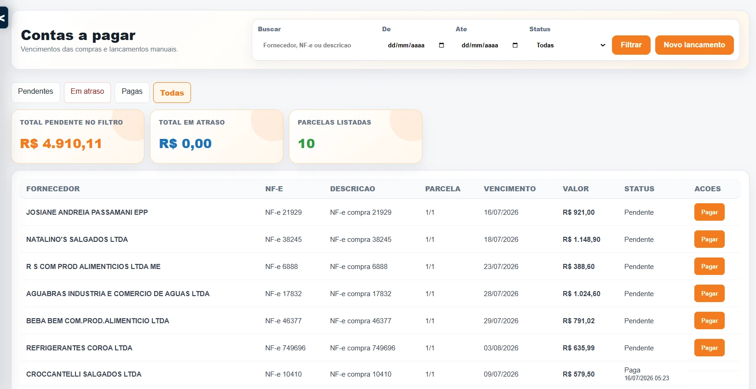Pay the BEBA BEM COM.PROD.ALIMENTICIO bill

pos(710,320)
